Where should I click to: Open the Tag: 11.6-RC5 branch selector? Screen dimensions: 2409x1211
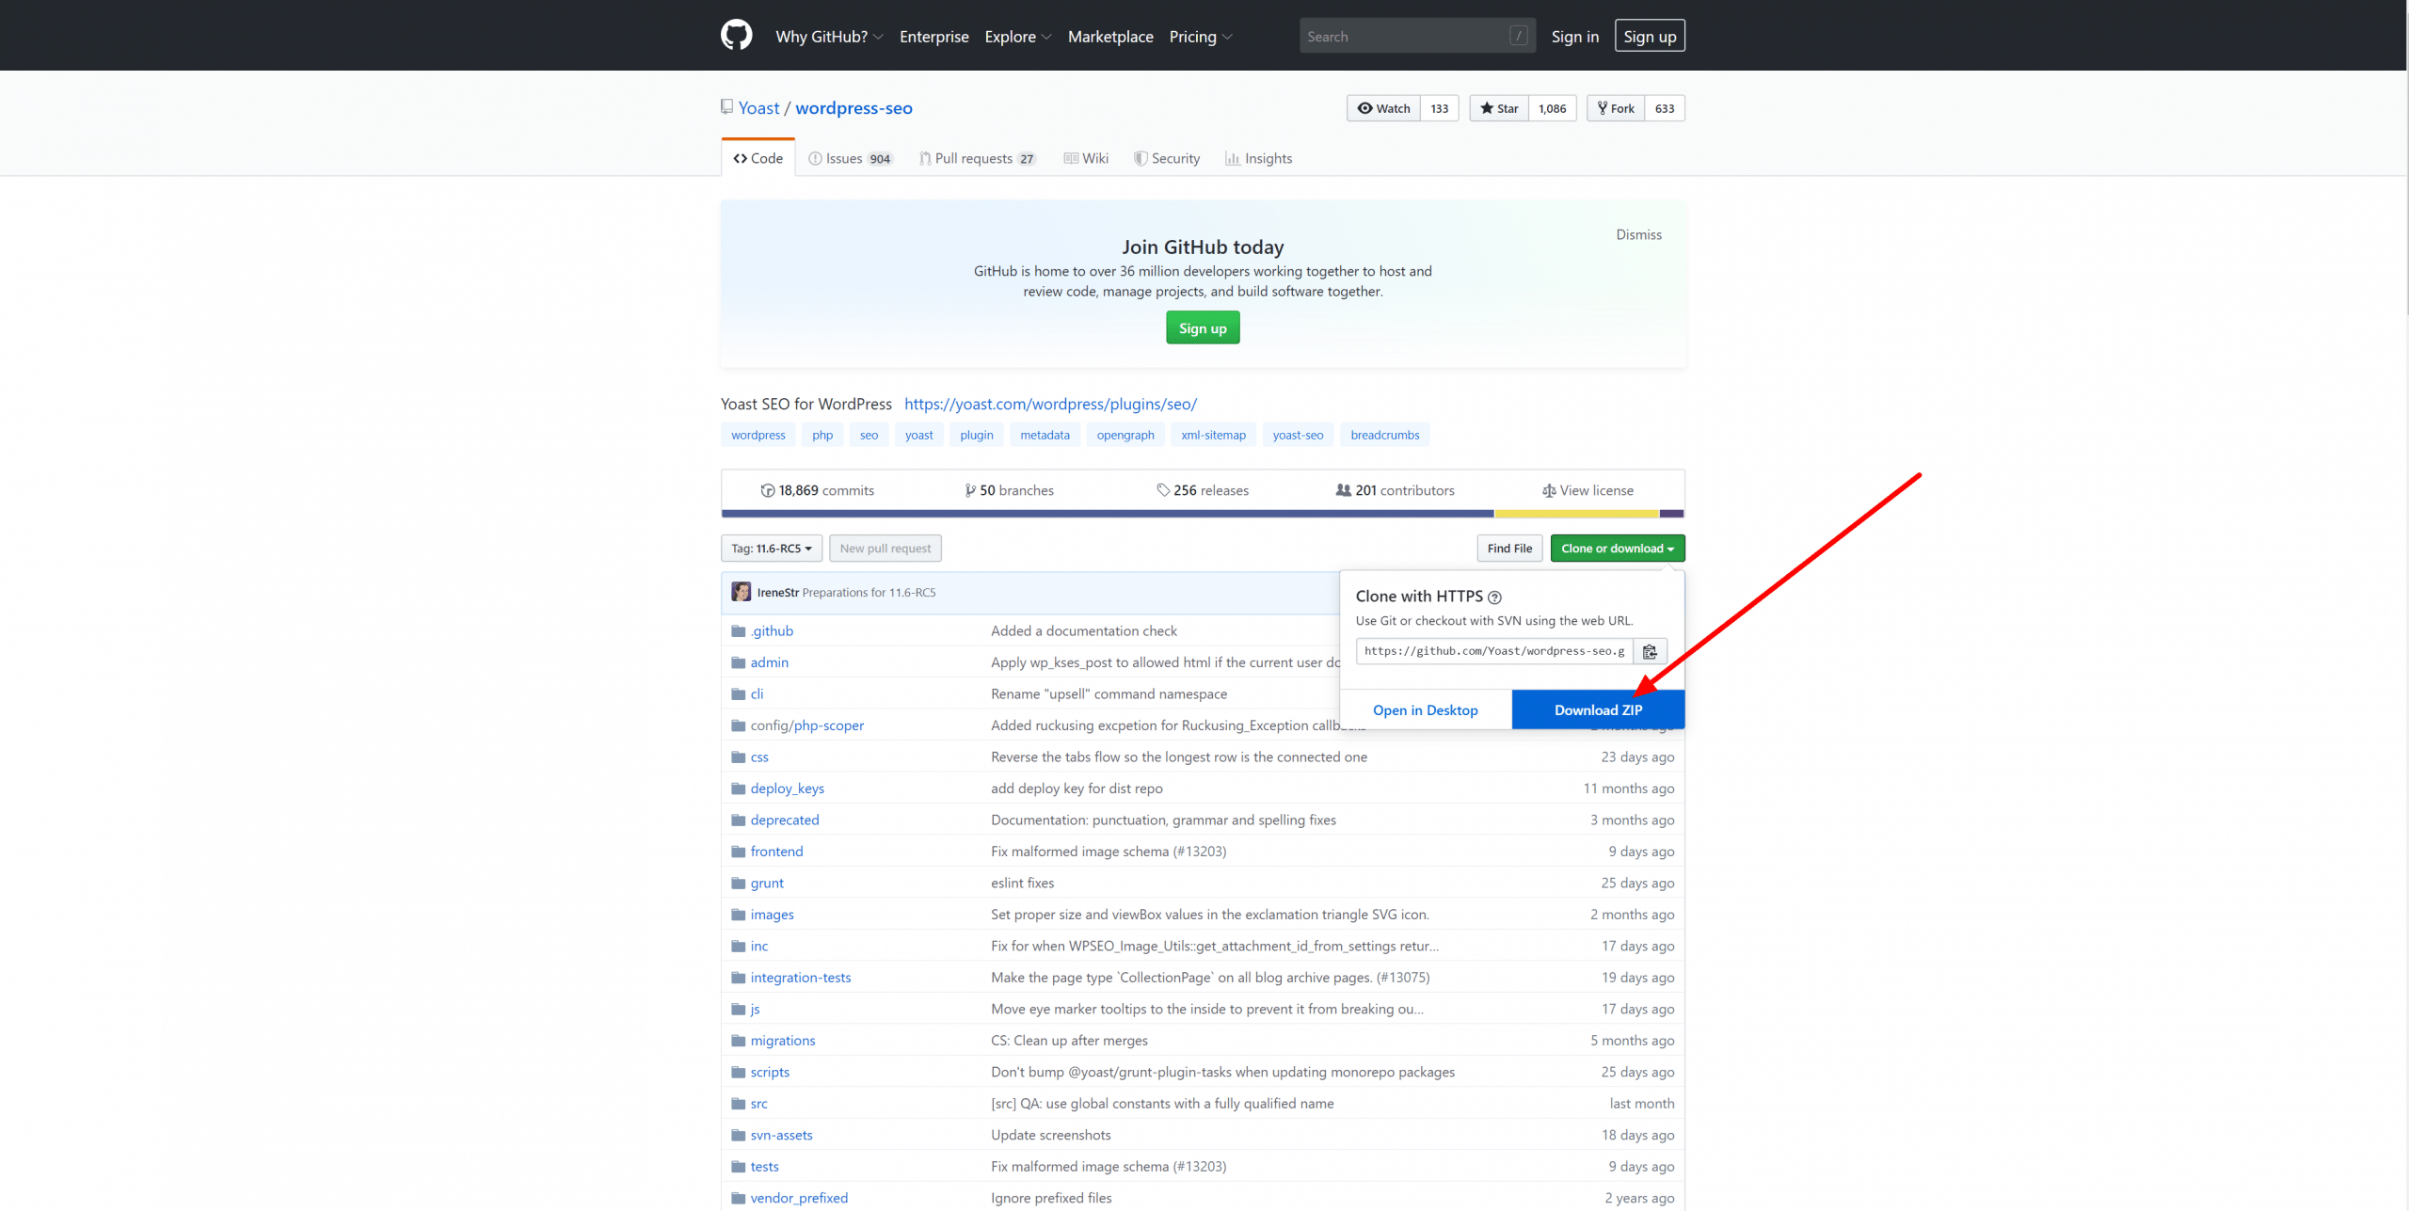click(x=772, y=549)
